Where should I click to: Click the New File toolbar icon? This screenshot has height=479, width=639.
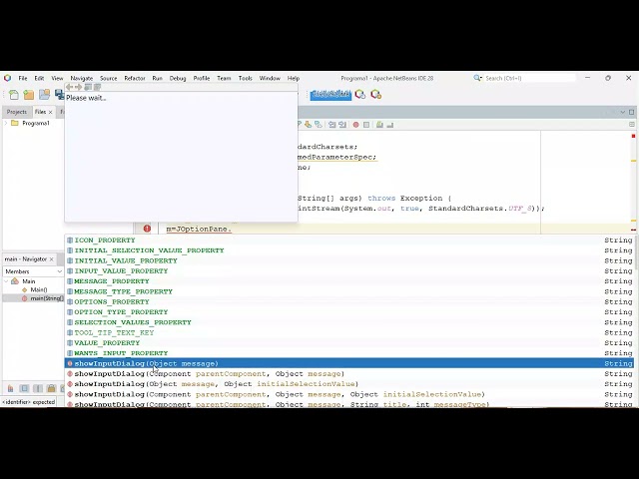coord(14,95)
